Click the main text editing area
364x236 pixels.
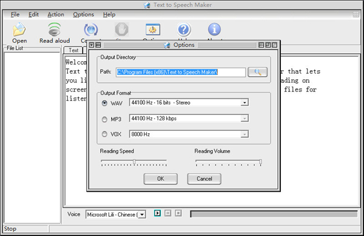click(212, 131)
